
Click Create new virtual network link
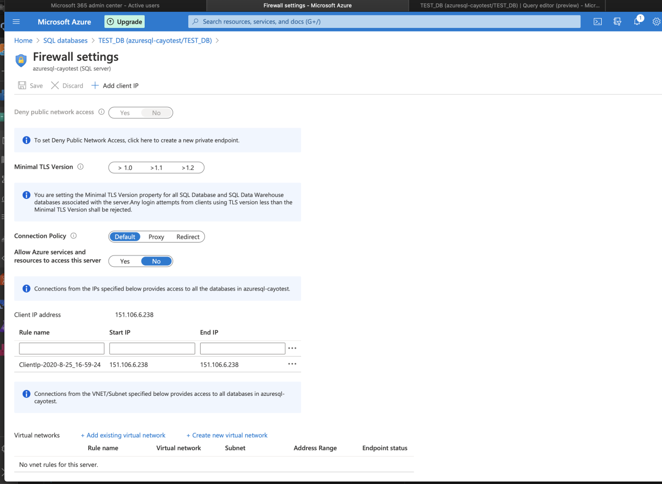227,435
